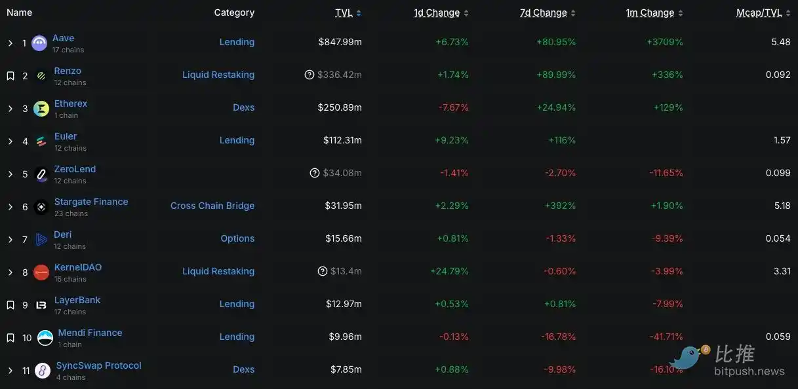This screenshot has height=389, width=798.
Task: Click the Mendi Finance logo icon
Action: pyautogui.click(x=45, y=338)
